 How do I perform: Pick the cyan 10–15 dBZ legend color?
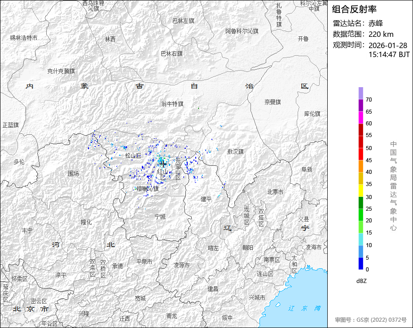(x=361, y=239)
